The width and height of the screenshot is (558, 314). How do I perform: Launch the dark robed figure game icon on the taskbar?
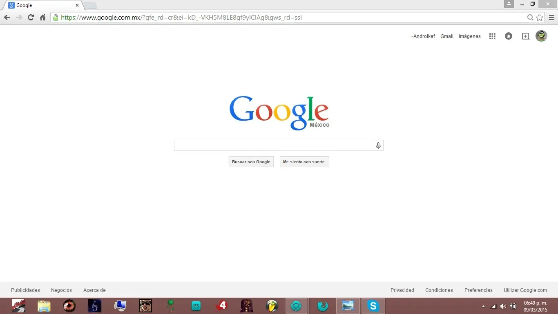(247, 306)
